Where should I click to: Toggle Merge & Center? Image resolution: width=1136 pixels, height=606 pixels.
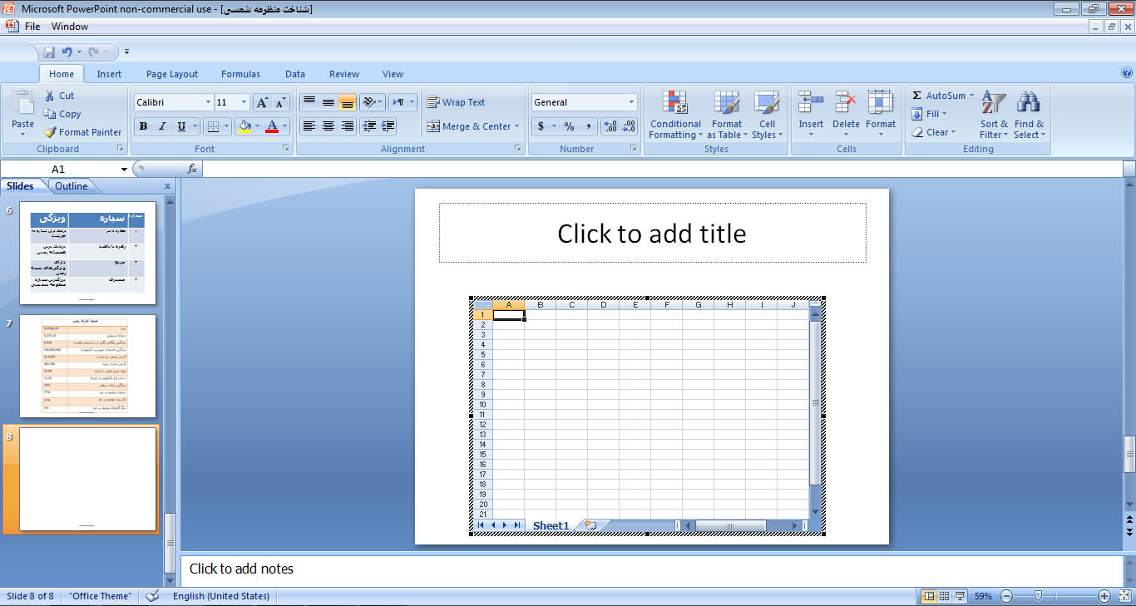(x=469, y=126)
